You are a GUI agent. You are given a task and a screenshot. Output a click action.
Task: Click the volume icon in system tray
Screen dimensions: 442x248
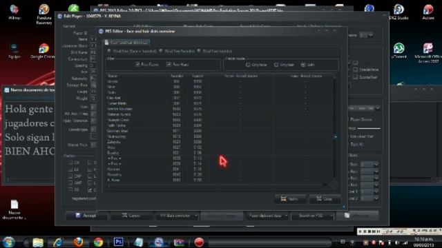pos(397,242)
